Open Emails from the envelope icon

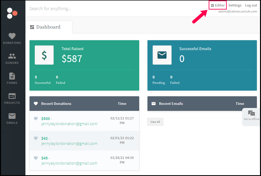(x=12, y=116)
